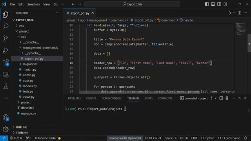This screenshot has width=251, height=141.
Task: Open the Remote Explorer view
Action: (x=5, y=74)
